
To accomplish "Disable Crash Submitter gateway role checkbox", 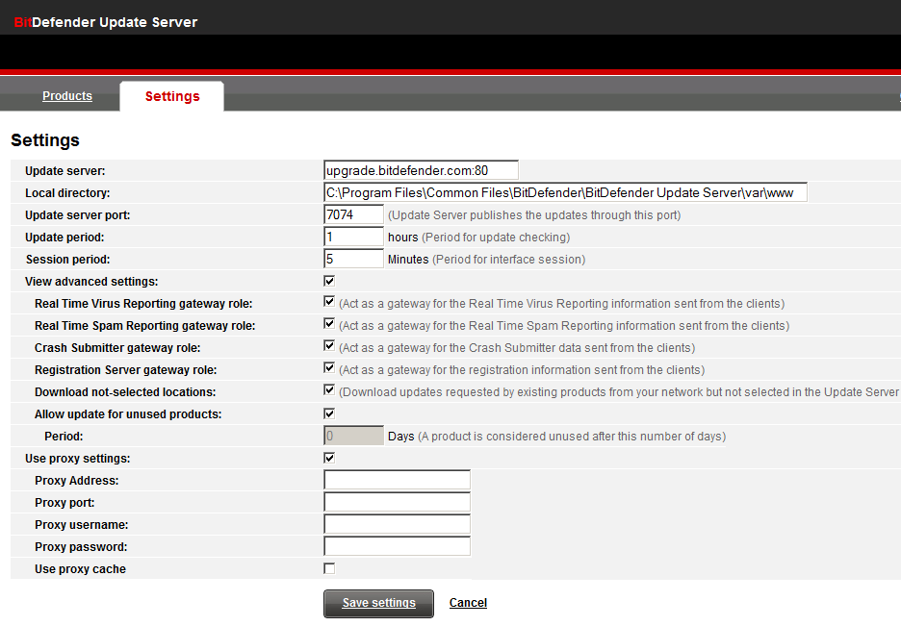I will [x=329, y=345].
